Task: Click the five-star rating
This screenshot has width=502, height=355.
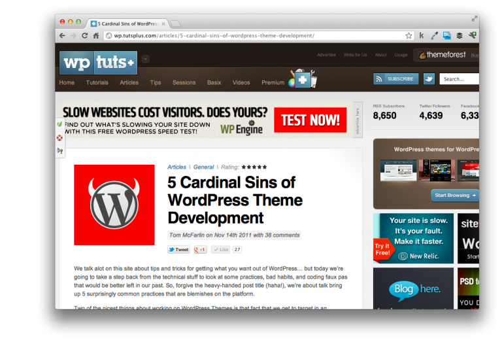Action: (254, 167)
